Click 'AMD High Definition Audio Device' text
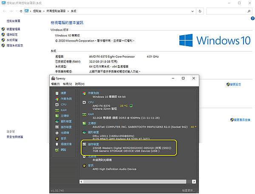 pyautogui.click(x=114, y=169)
